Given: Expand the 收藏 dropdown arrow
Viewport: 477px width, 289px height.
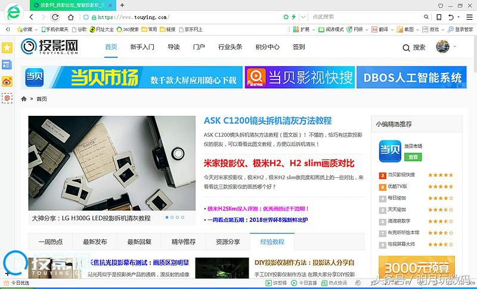Looking at the screenshot, I should point(36,30).
